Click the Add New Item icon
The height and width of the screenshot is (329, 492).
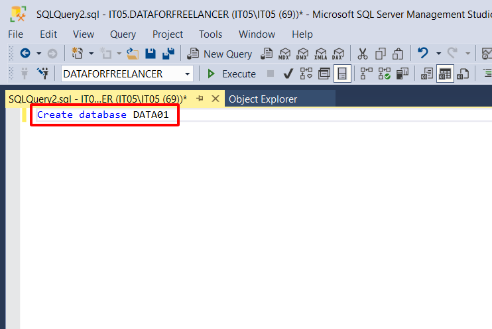[x=105, y=54]
